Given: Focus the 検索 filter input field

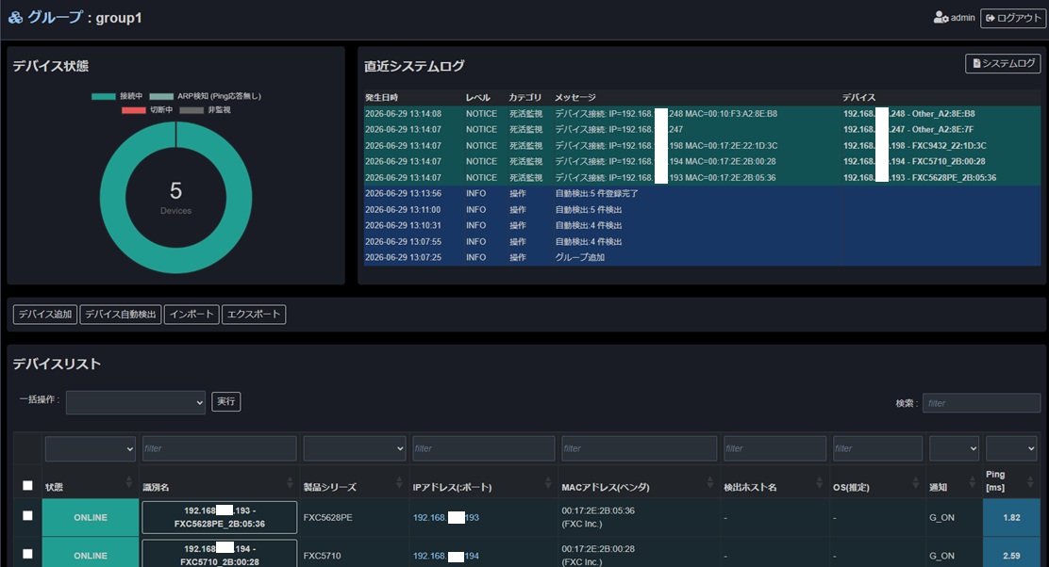Looking at the screenshot, I should pyautogui.click(x=981, y=403).
